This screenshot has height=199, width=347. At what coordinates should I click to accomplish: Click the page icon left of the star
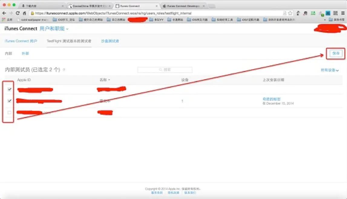point(285,13)
